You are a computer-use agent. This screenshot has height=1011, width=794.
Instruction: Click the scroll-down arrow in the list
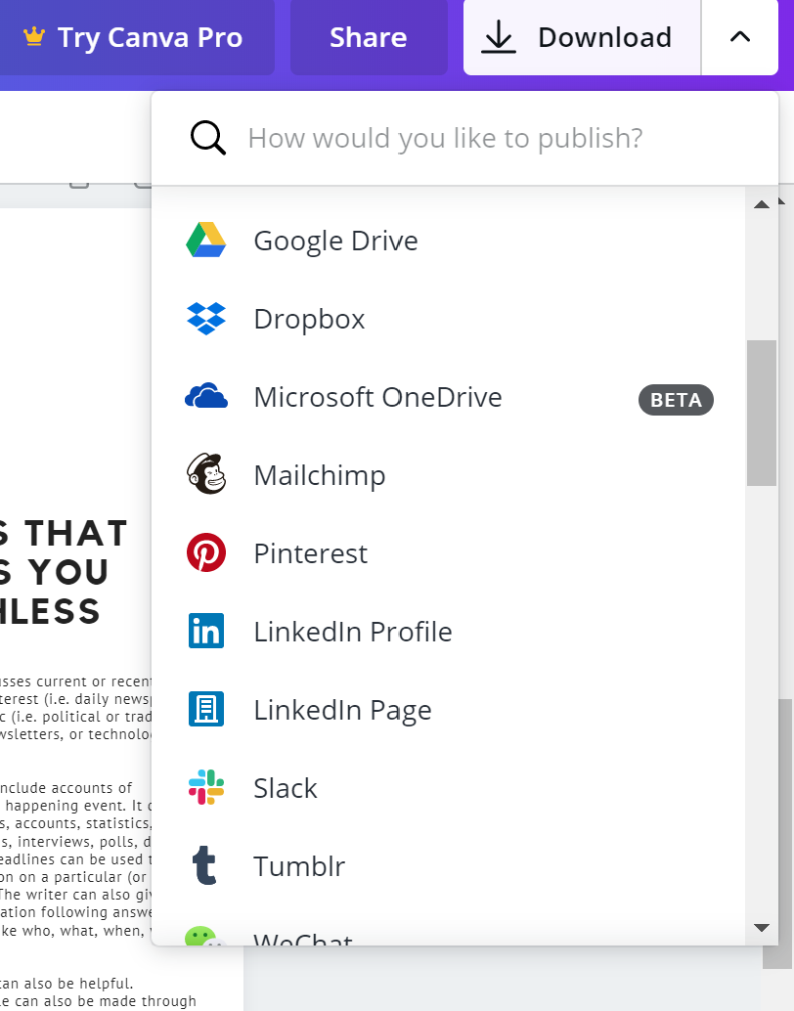click(761, 927)
